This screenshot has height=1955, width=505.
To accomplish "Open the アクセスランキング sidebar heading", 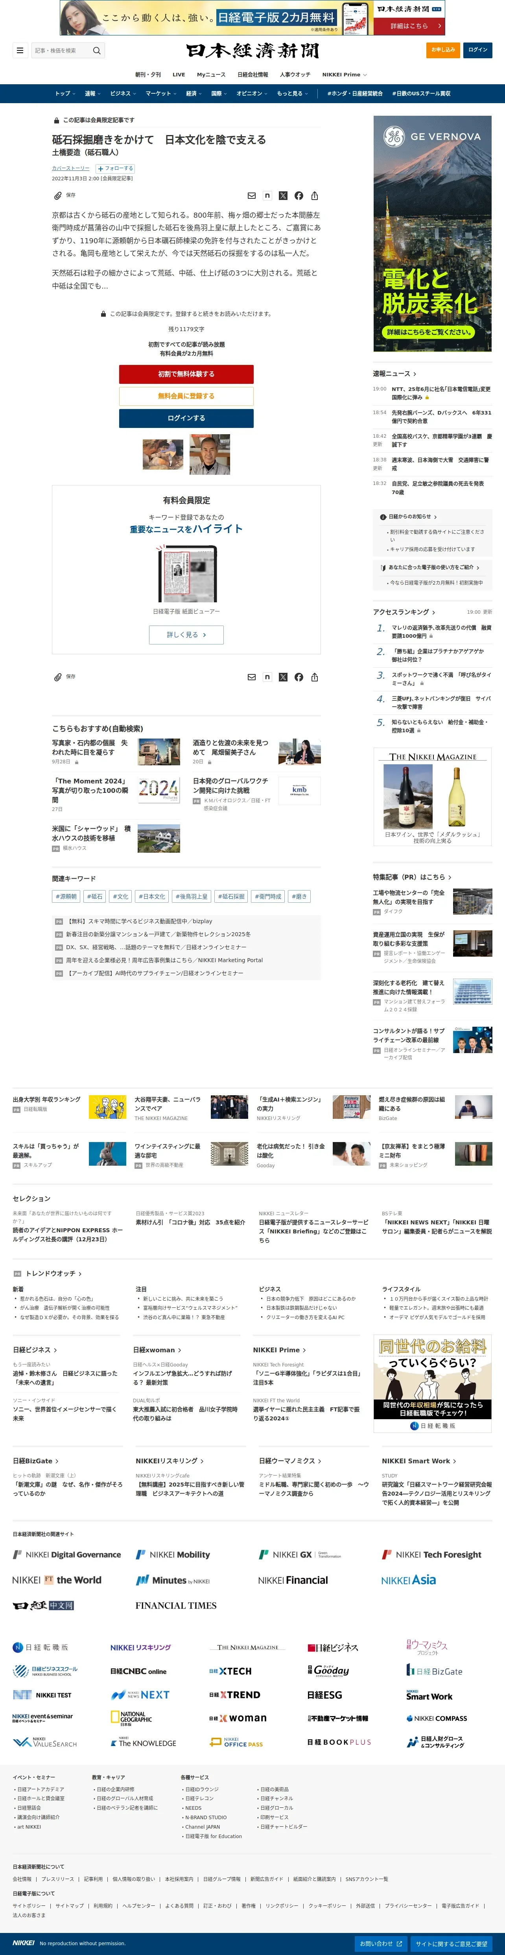I will 404,612.
